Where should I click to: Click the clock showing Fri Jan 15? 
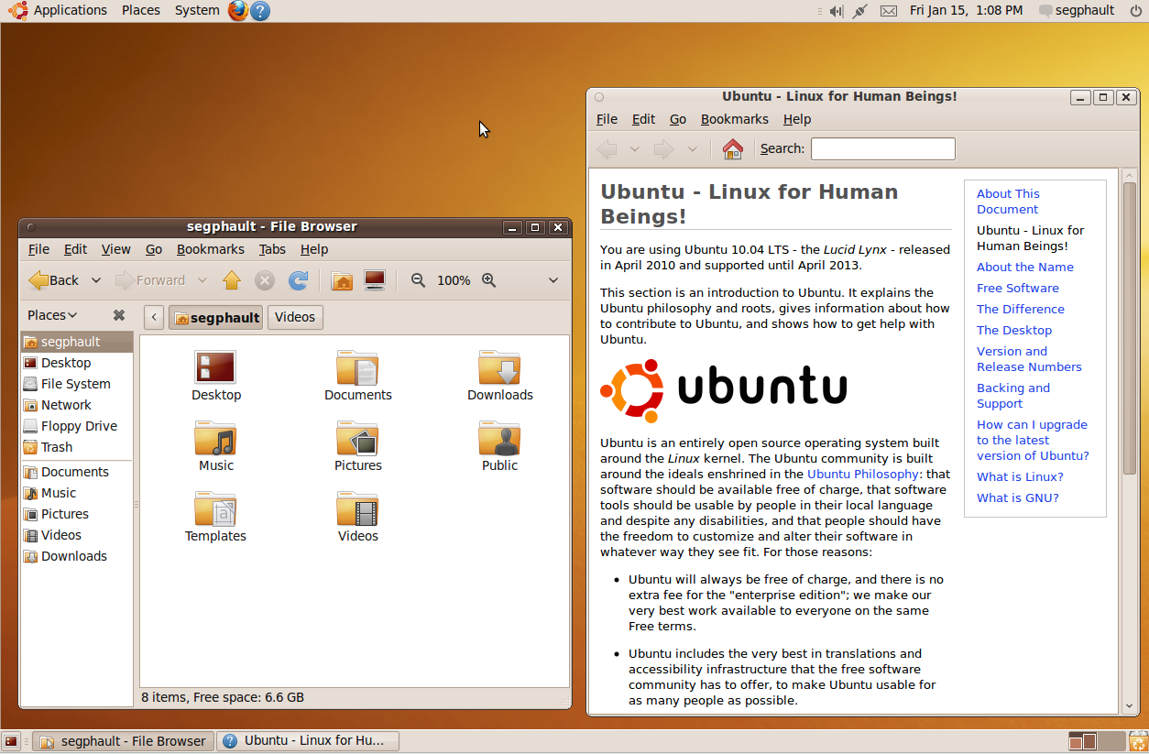coord(966,11)
